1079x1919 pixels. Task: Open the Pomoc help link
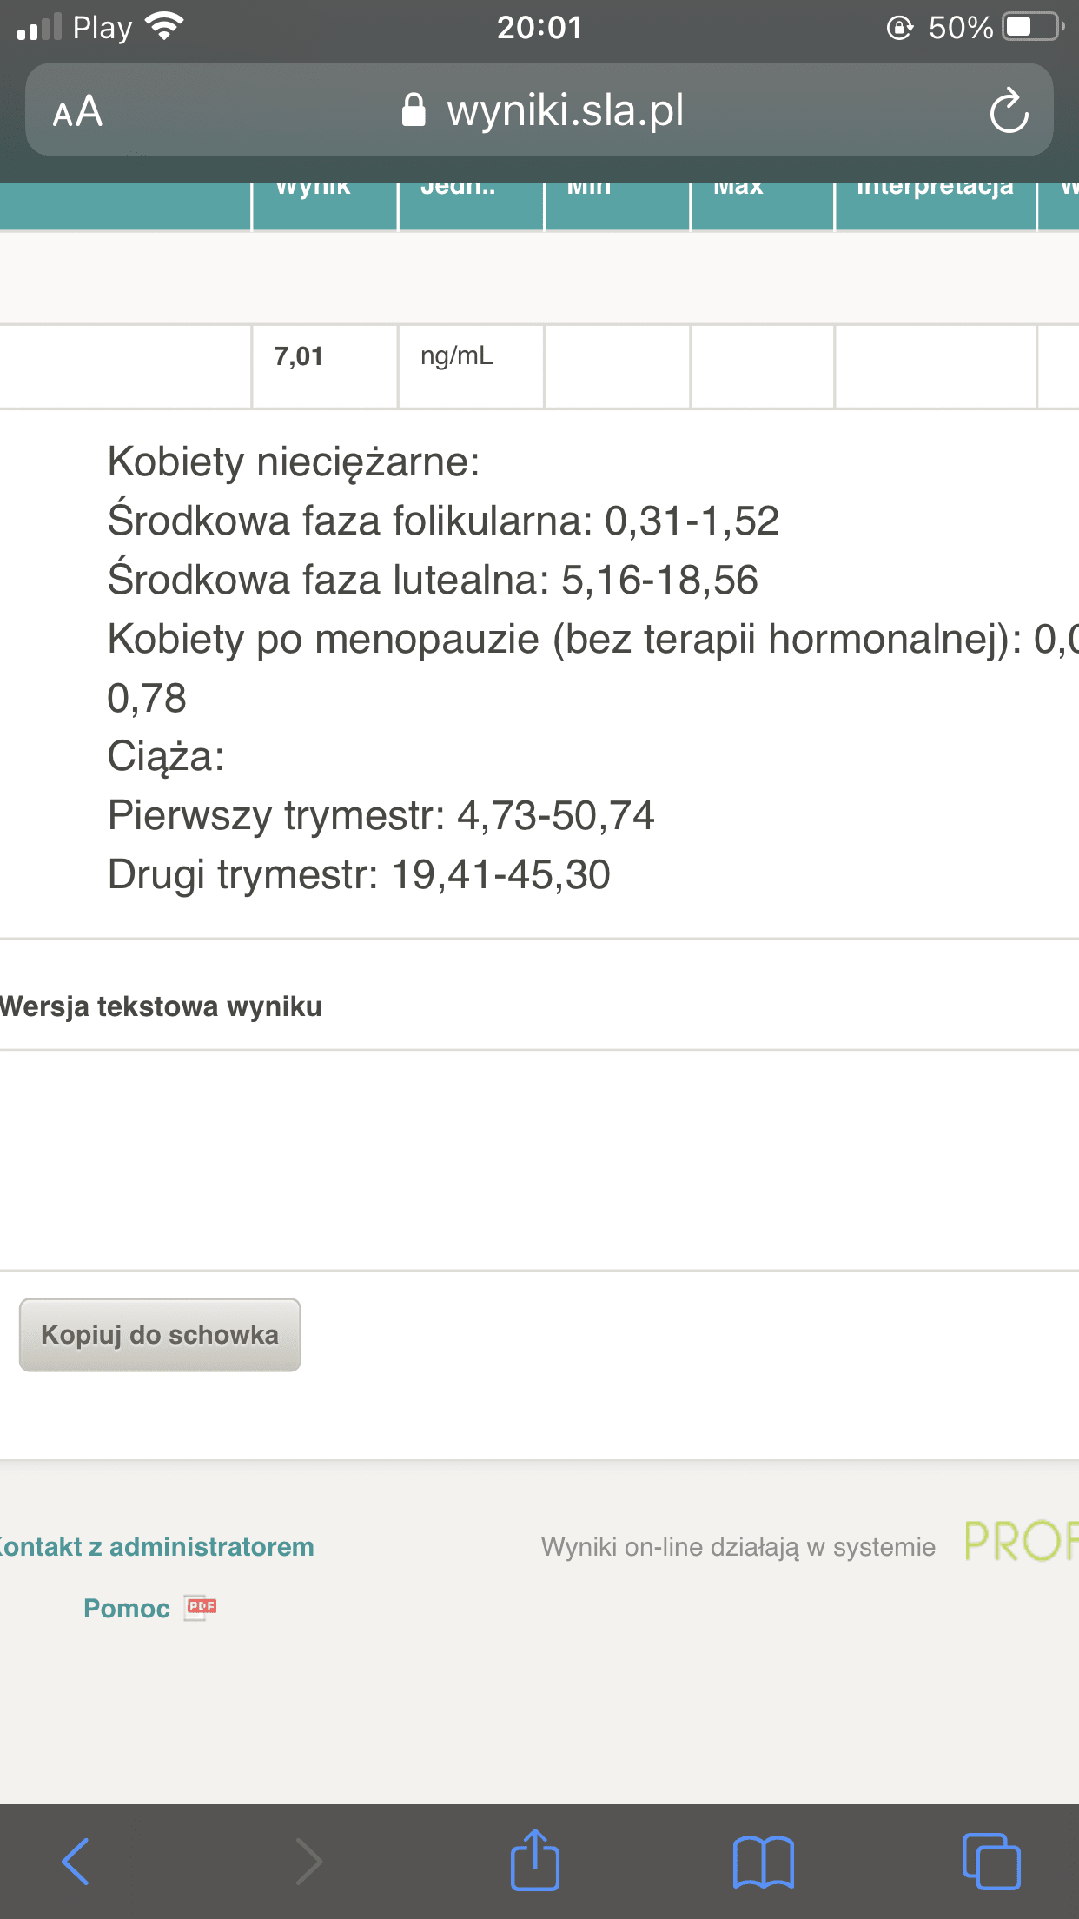127,1609
